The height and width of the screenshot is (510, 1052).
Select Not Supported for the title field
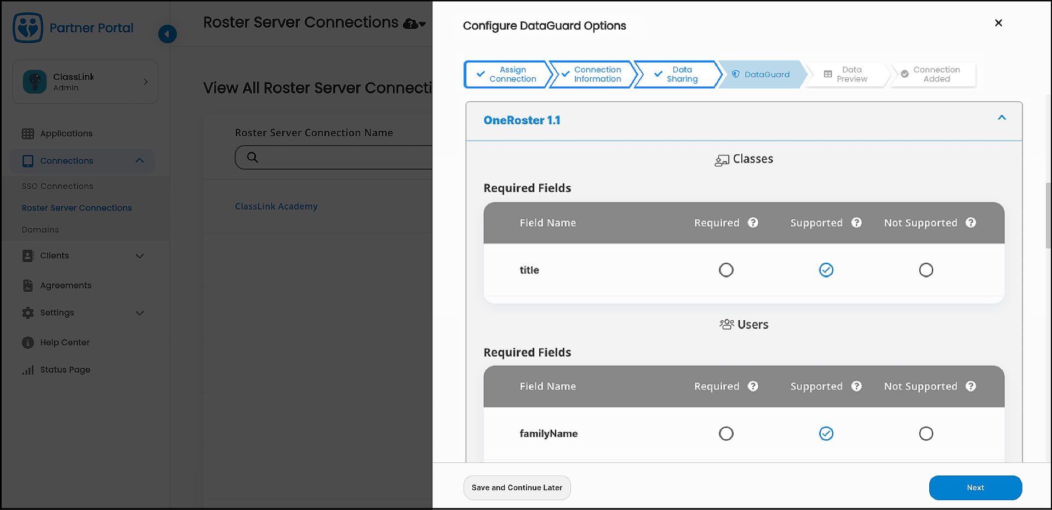[926, 270]
